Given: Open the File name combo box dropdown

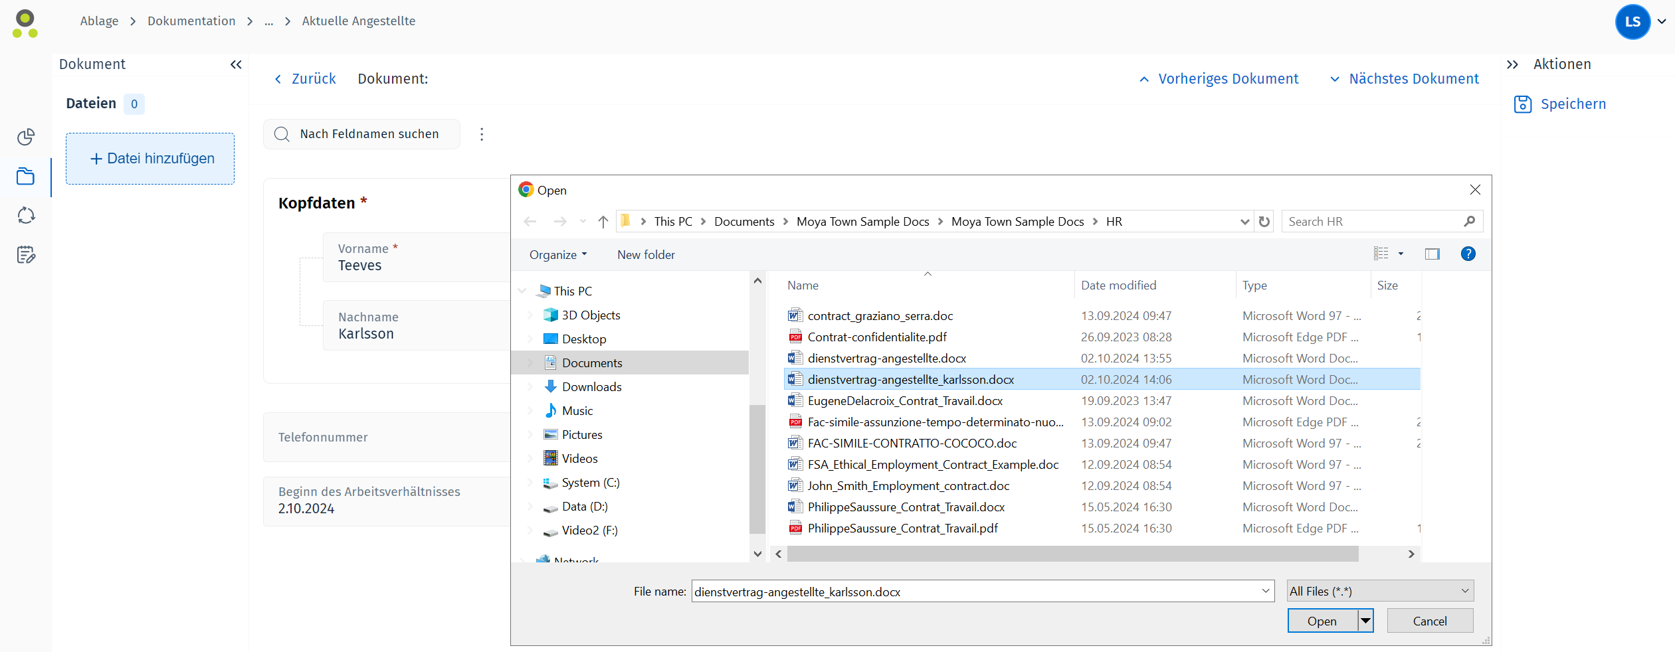Looking at the screenshot, I should click(1265, 591).
